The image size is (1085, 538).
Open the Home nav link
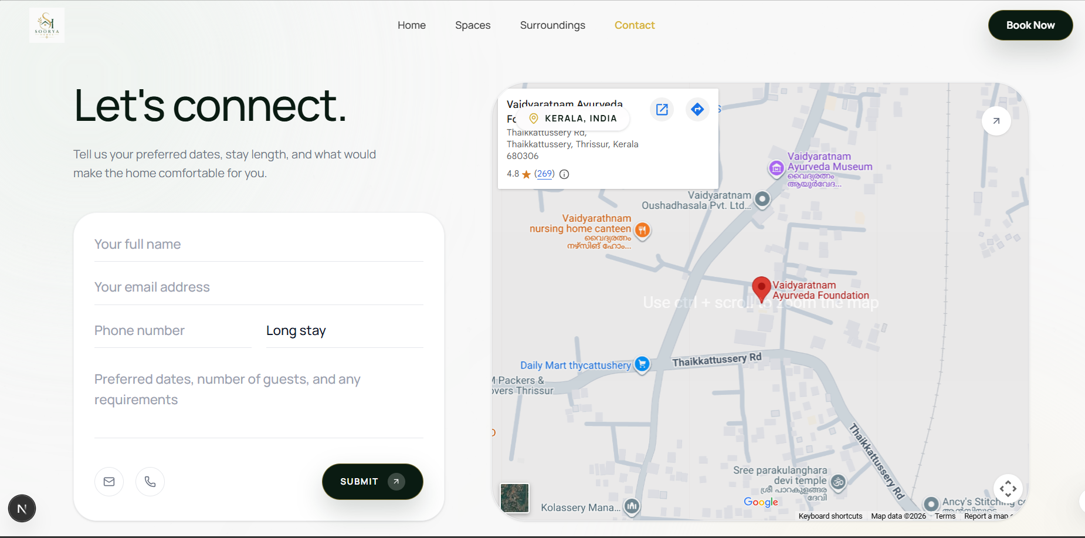coord(412,25)
